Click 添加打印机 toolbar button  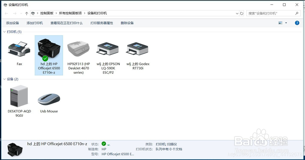35,23
